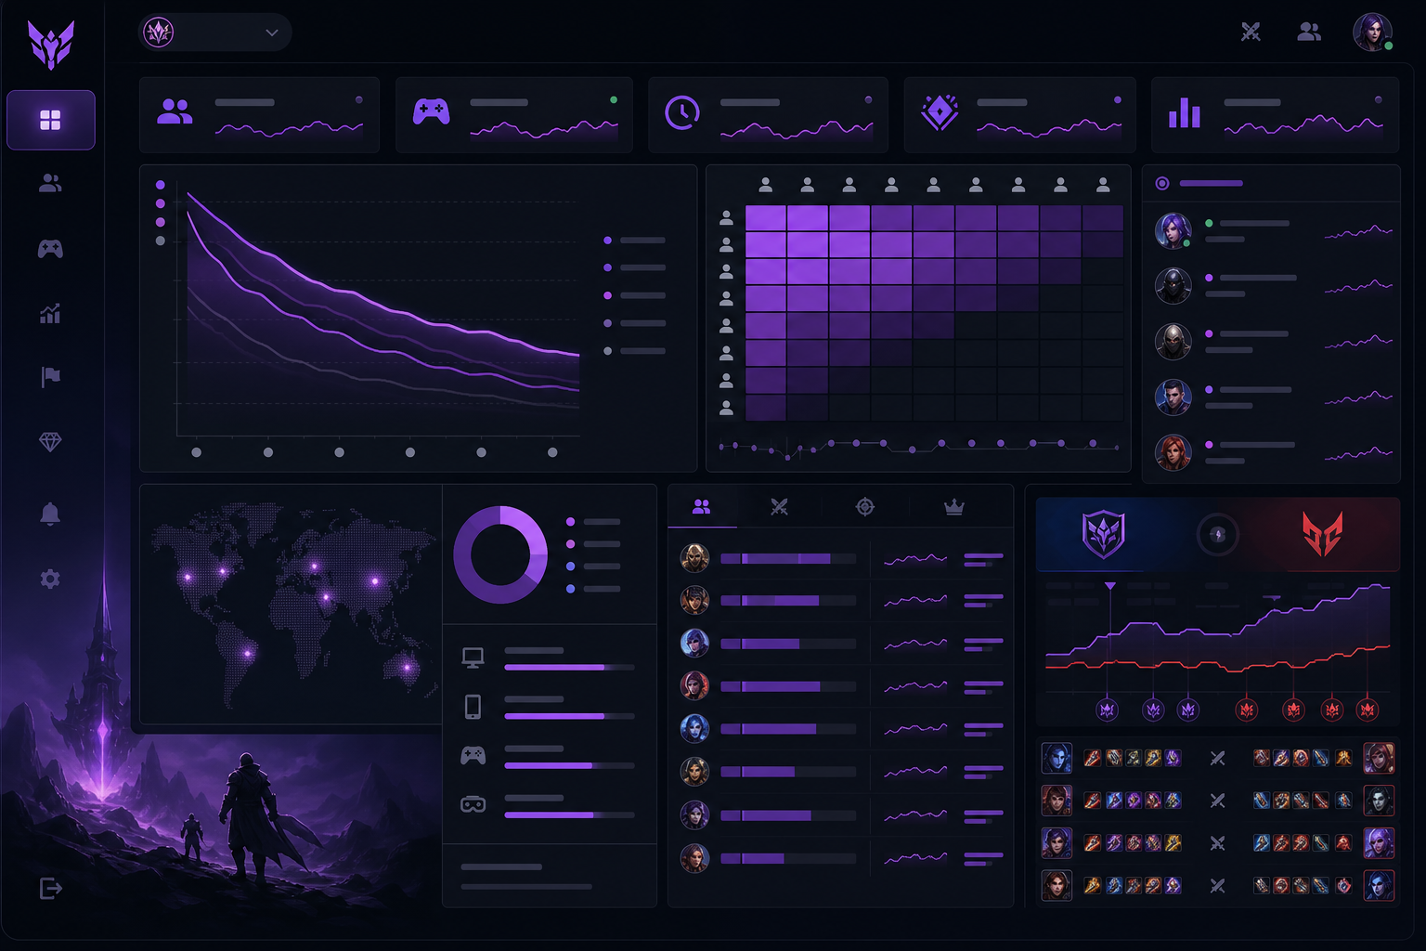Select the gamepad icon in the sidebar
The image size is (1426, 951).
pyautogui.click(x=50, y=249)
